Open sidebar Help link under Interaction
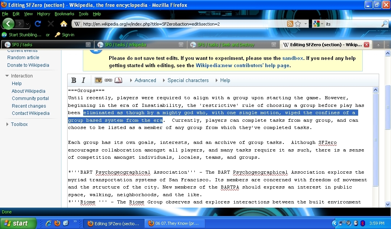 tap(17, 84)
